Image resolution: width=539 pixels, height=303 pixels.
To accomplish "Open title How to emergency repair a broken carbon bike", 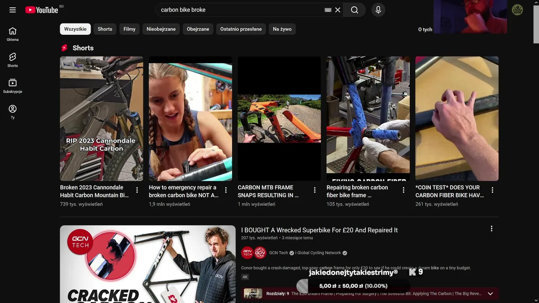I will pos(184,191).
